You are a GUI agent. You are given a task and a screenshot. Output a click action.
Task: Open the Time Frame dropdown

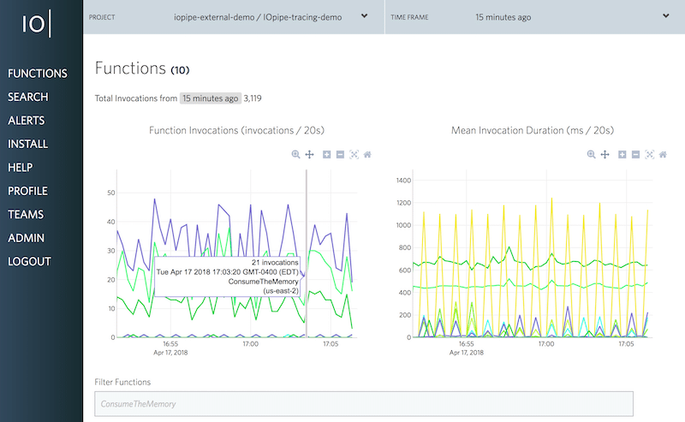[x=534, y=17]
